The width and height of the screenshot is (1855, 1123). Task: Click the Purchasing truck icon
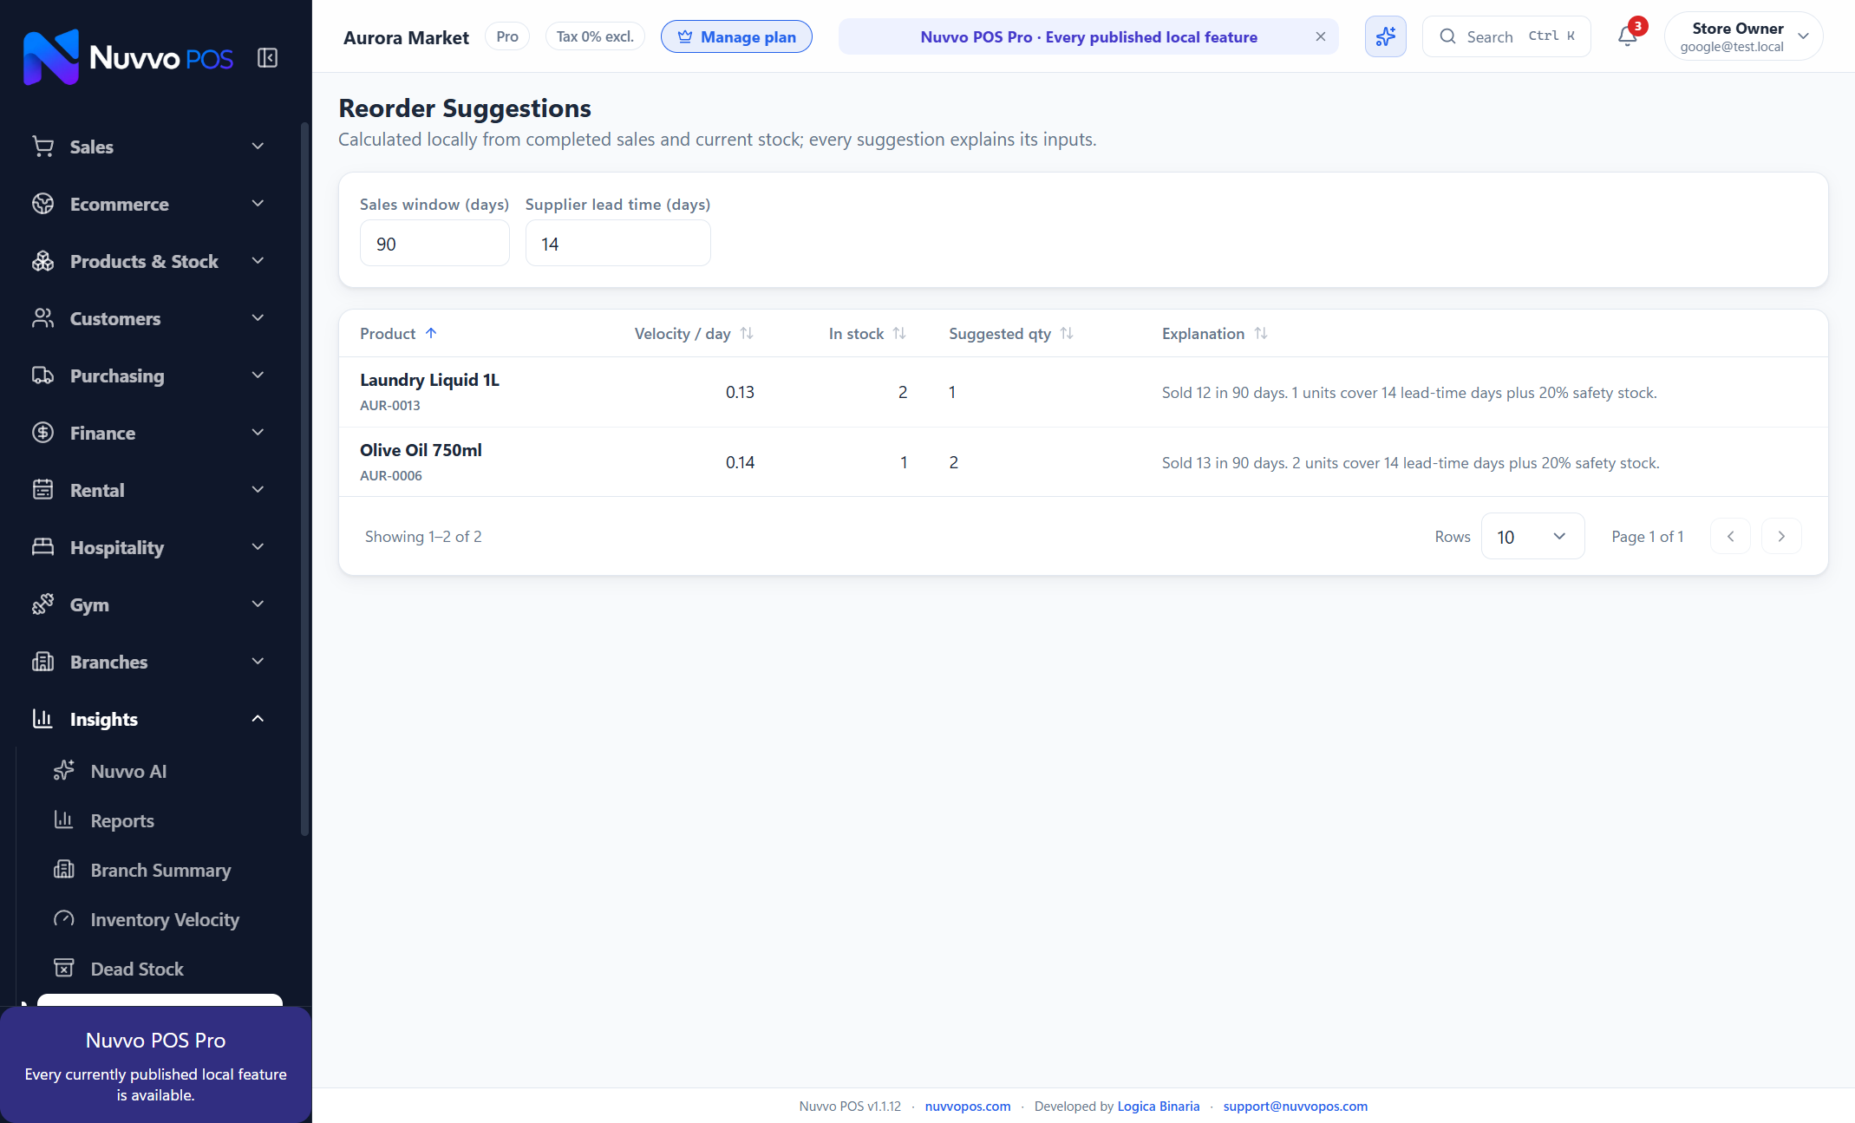point(42,375)
